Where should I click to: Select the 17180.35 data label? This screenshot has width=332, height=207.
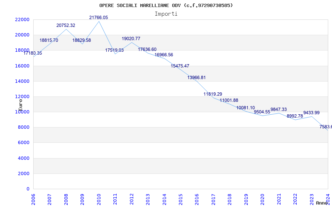[x=33, y=53]
